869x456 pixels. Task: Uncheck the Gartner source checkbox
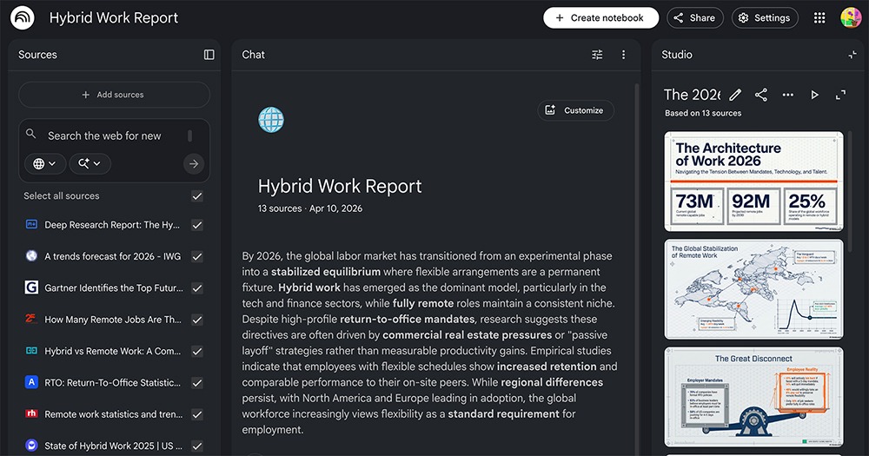[197, 287]
